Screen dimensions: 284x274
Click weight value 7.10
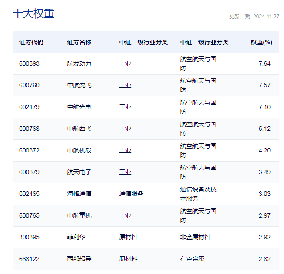point(264,107)
